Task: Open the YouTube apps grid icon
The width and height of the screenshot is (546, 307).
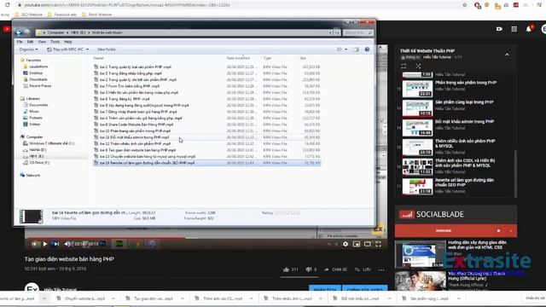Action: pyautogui.click(x=514, y=29)
